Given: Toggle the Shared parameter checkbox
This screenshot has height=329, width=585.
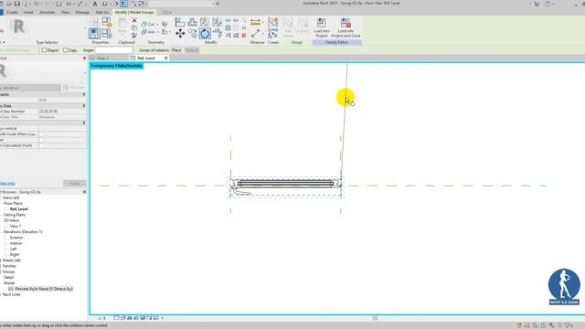Looking at the screenshot, I should tap(41, 140).
